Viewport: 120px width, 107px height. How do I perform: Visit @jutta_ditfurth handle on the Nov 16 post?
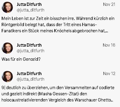point(30,51)
